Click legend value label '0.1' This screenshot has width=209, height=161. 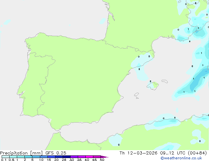point(4,160)
